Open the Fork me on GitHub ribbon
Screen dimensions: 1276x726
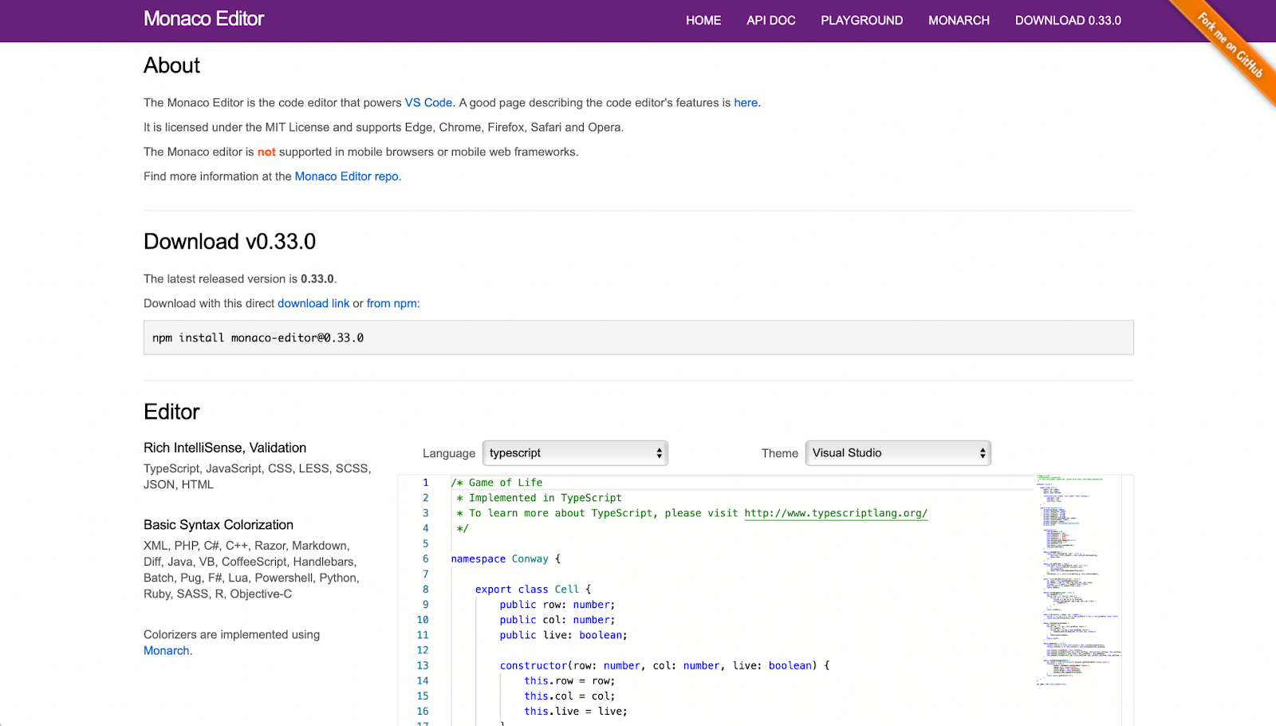1232,46
